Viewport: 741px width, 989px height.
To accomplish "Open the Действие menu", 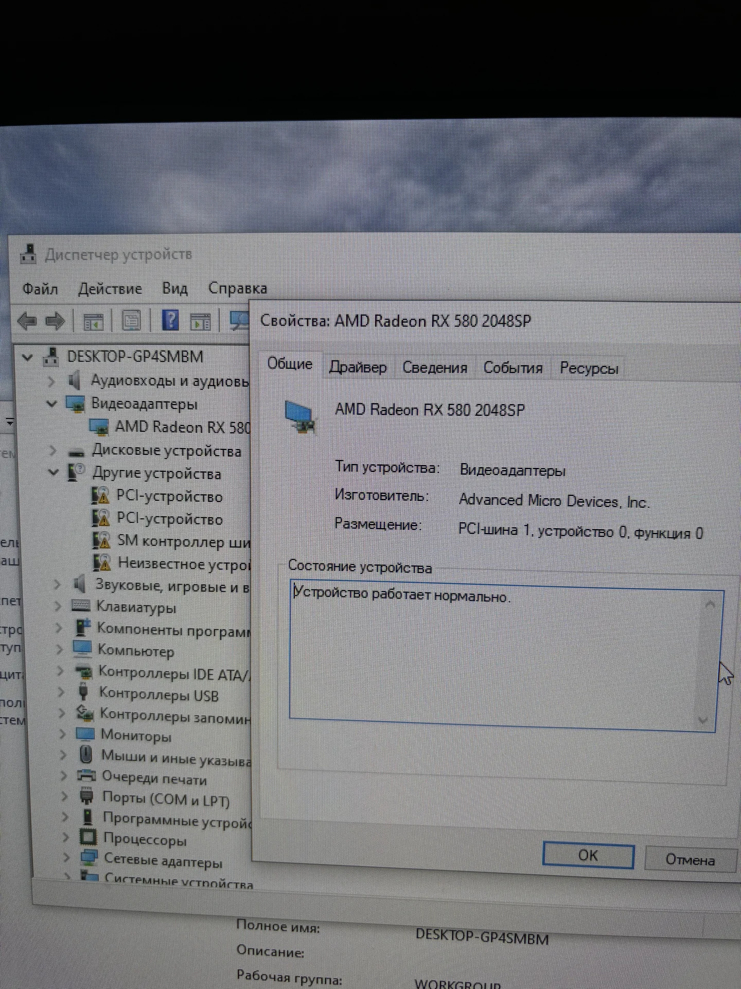I will (110, 288).
